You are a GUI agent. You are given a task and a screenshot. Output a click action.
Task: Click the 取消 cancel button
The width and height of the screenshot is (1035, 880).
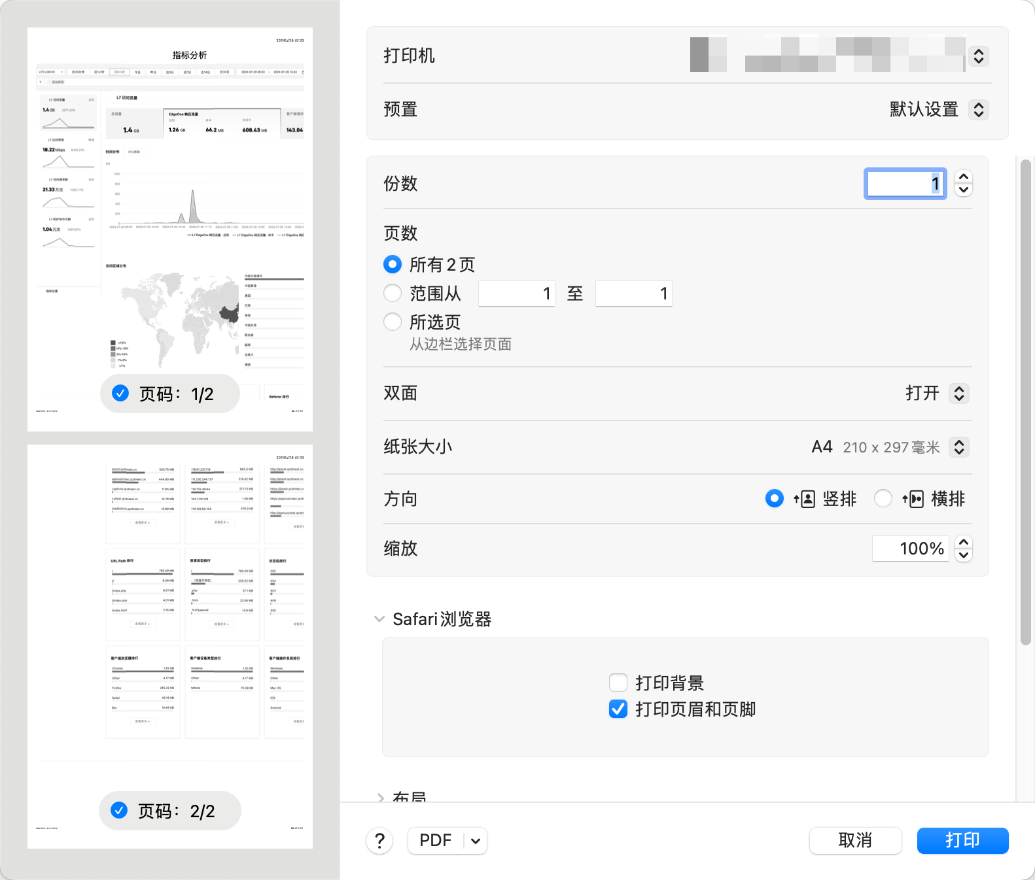[855, 840]
